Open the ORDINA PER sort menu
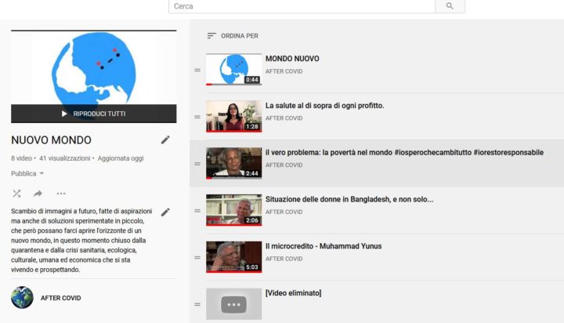This screenshot has width=564, height=323. [x=233, y=36]
